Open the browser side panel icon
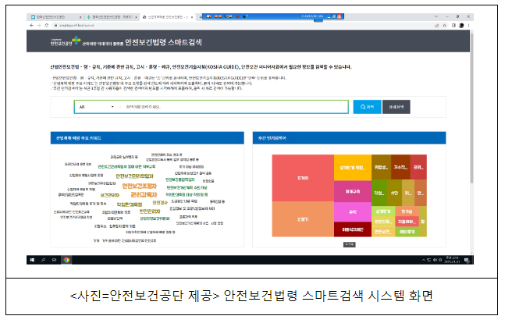Screen dimensions: 505x323 pyautogui.click(x=453, y=25)
